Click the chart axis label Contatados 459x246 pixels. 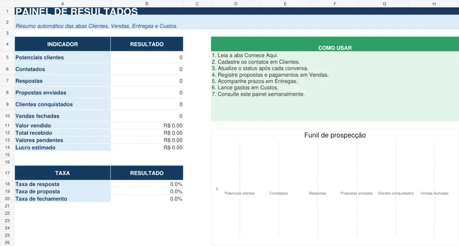tap(279, 193)
